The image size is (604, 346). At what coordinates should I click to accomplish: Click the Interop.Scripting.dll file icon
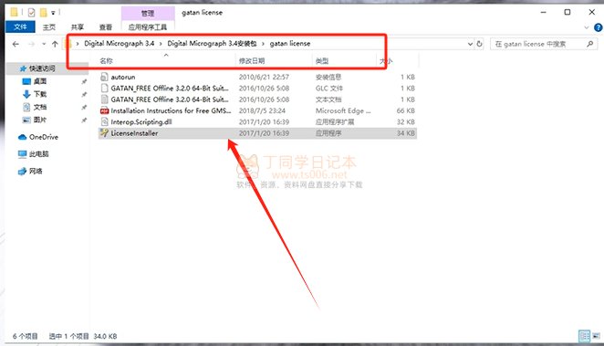(104, 121)
